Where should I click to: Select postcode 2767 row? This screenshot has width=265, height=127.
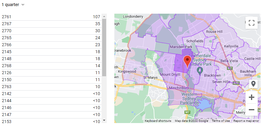coord(52,24)
